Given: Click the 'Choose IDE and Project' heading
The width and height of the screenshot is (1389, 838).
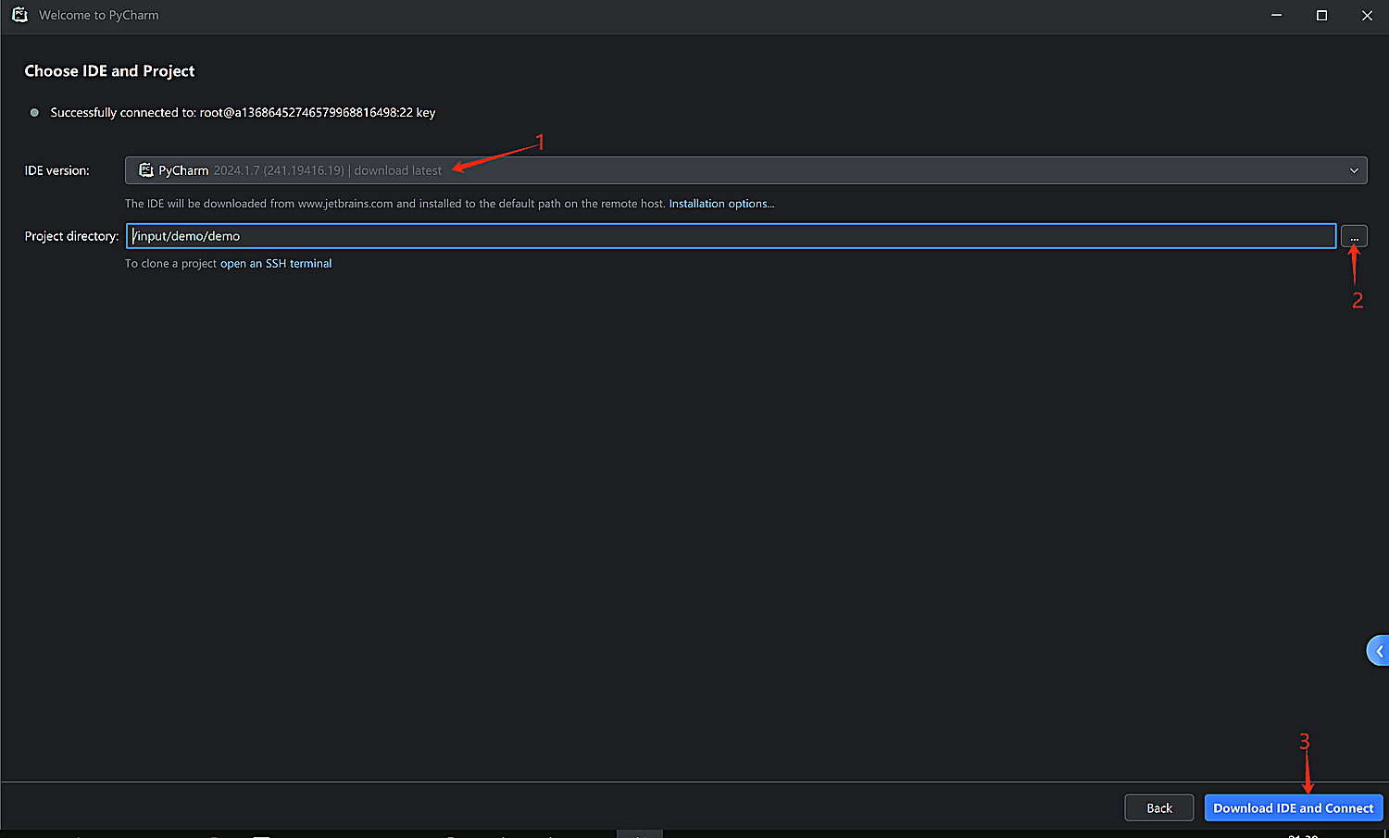Looking at the screenshot, I should (109, 71).
